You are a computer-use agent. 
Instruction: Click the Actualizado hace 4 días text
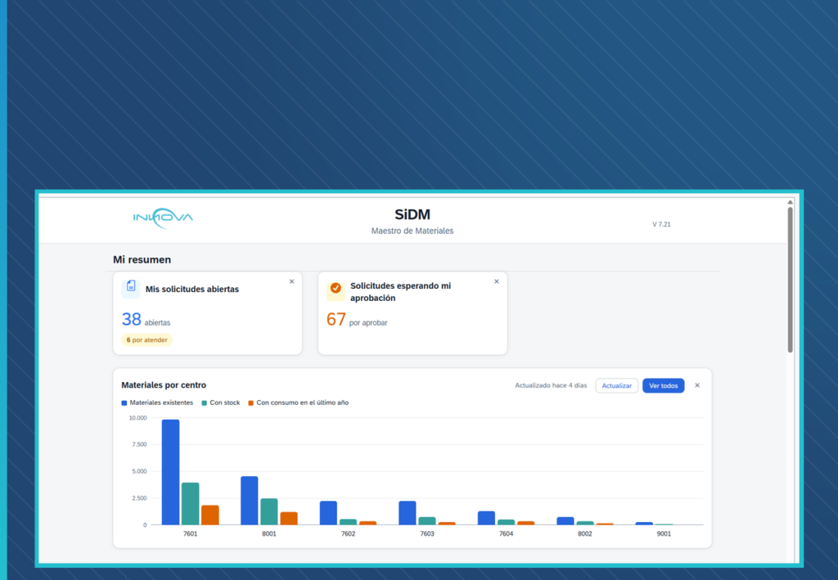click(x=551, y=385)
